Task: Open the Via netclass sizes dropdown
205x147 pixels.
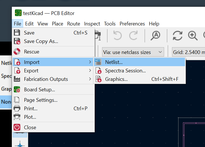Action: (133, 52)
